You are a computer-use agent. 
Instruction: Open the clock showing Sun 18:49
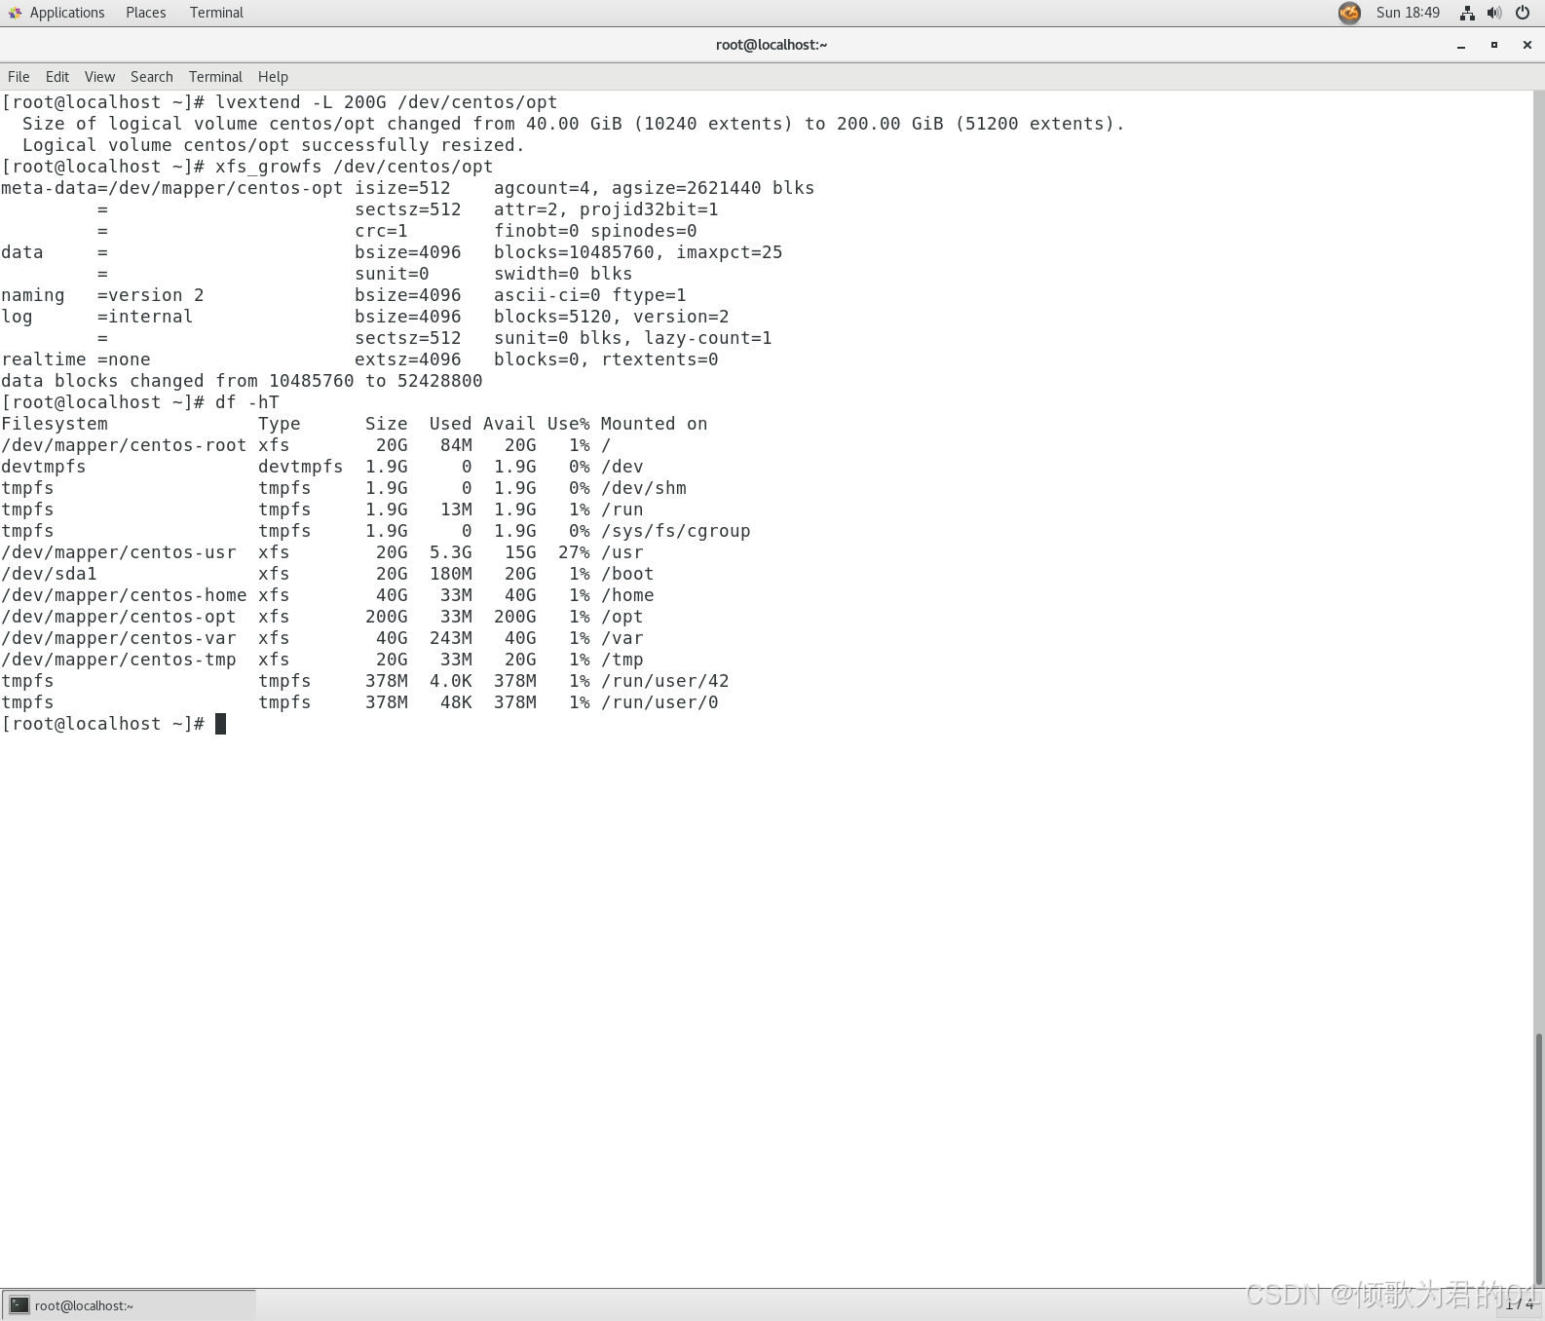(1408, 13)
